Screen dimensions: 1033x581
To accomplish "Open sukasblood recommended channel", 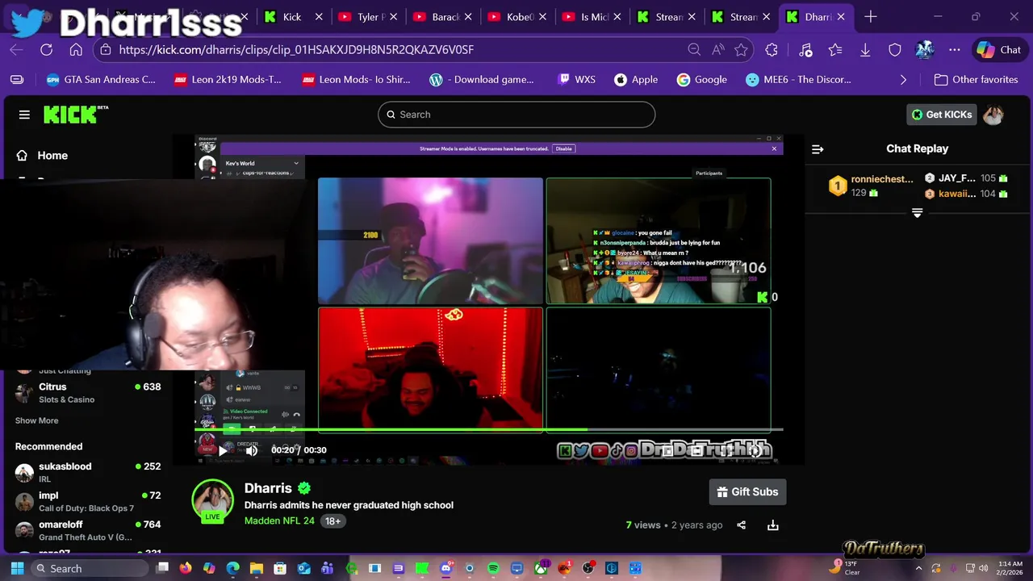I will point(88,472).
